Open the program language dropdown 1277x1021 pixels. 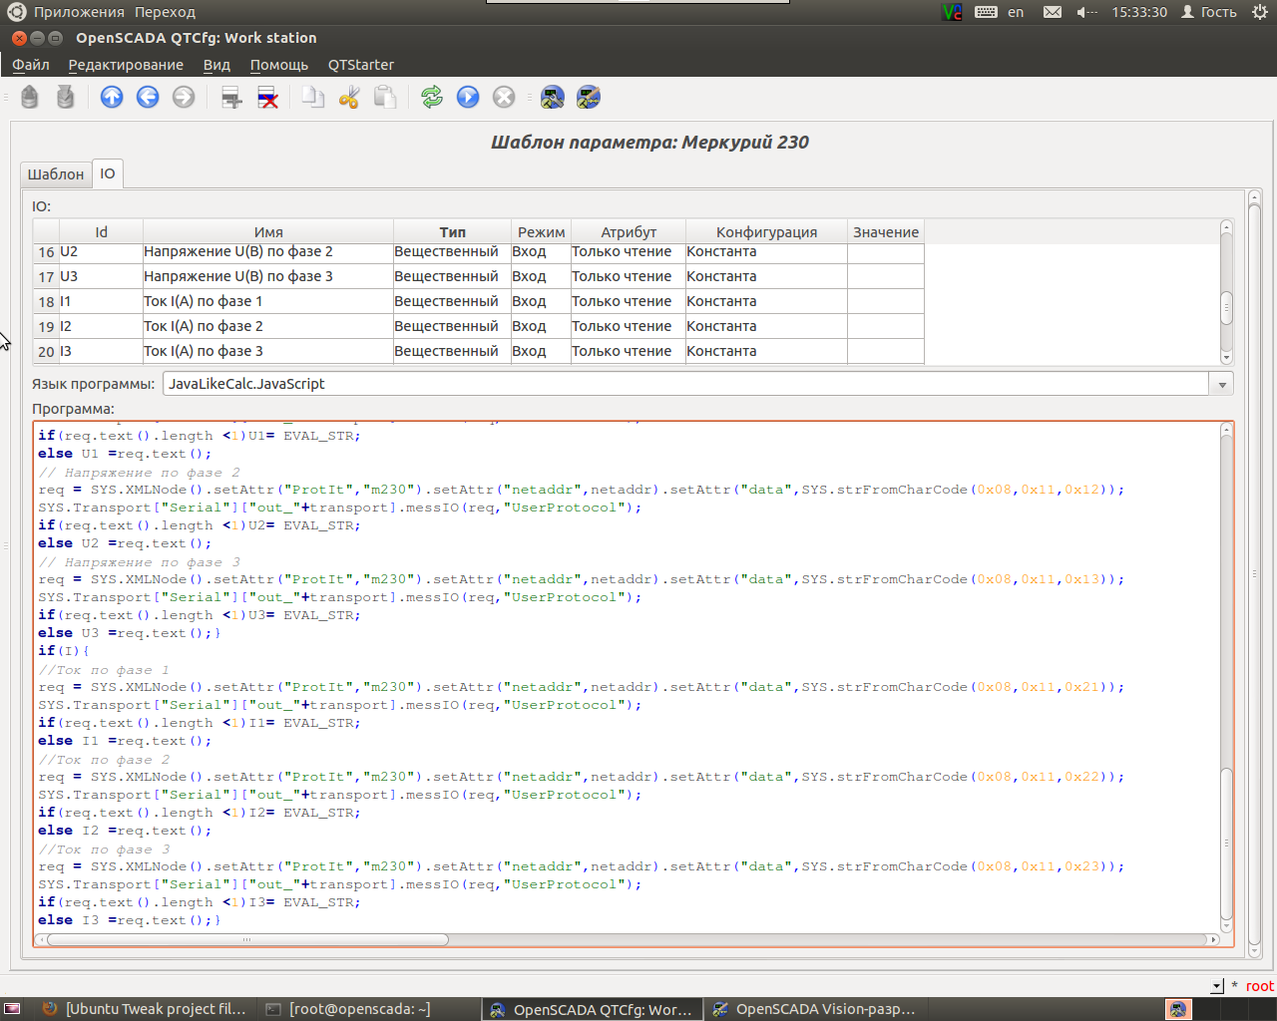tap(1221, 384)
